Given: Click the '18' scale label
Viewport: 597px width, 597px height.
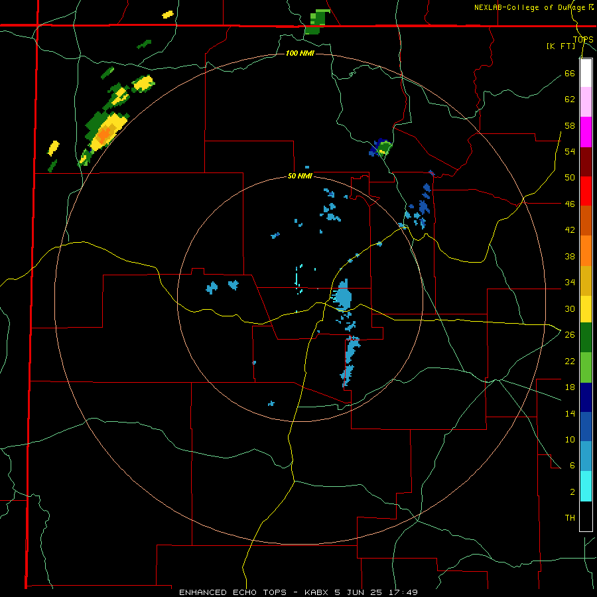Looking at the screenshot, I should click(570, 387).
